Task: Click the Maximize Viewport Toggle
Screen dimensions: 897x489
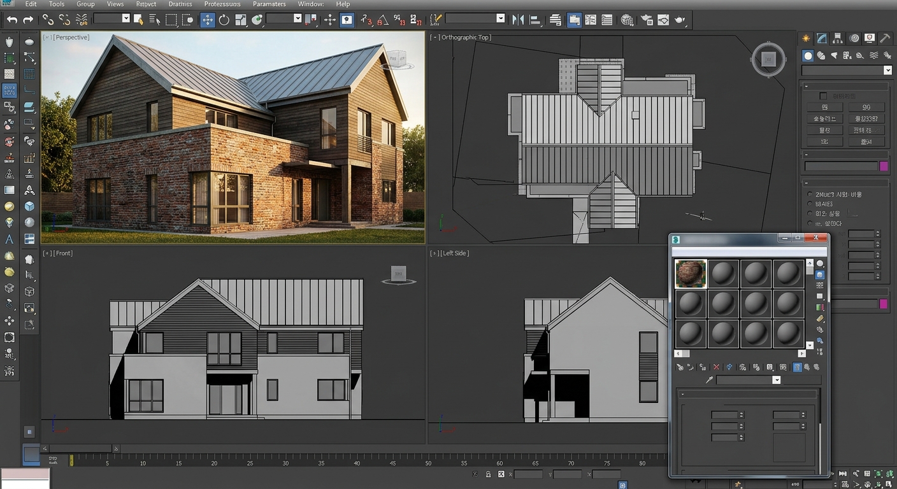Action: point(889,485)
